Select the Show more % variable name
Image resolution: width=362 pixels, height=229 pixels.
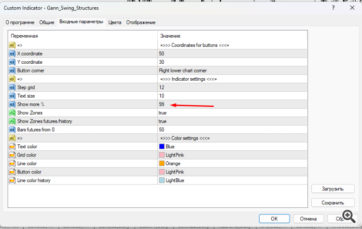pyautogui.click(x=31, y=104)
